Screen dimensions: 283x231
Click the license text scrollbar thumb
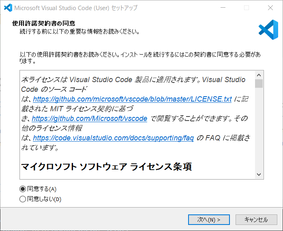(259, 84)
